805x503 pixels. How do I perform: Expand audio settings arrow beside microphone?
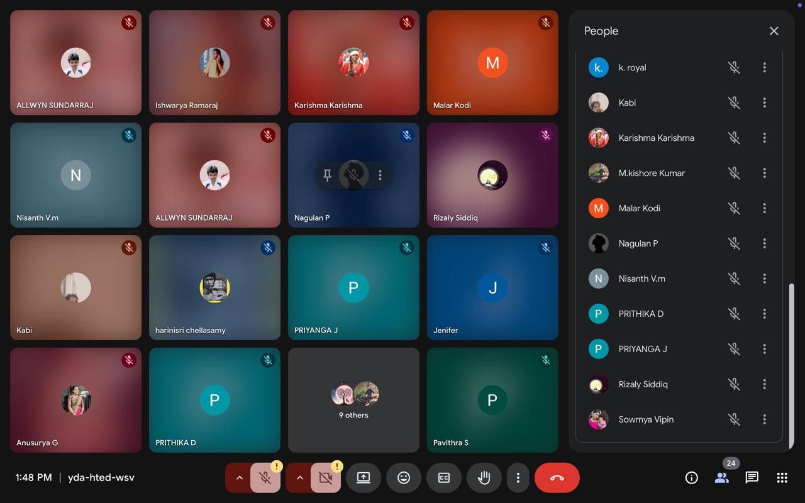pyautogui.click(x=239, y=478)
